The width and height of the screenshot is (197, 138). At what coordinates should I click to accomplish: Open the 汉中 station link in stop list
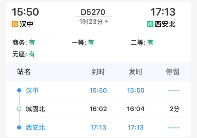[32, 91]
